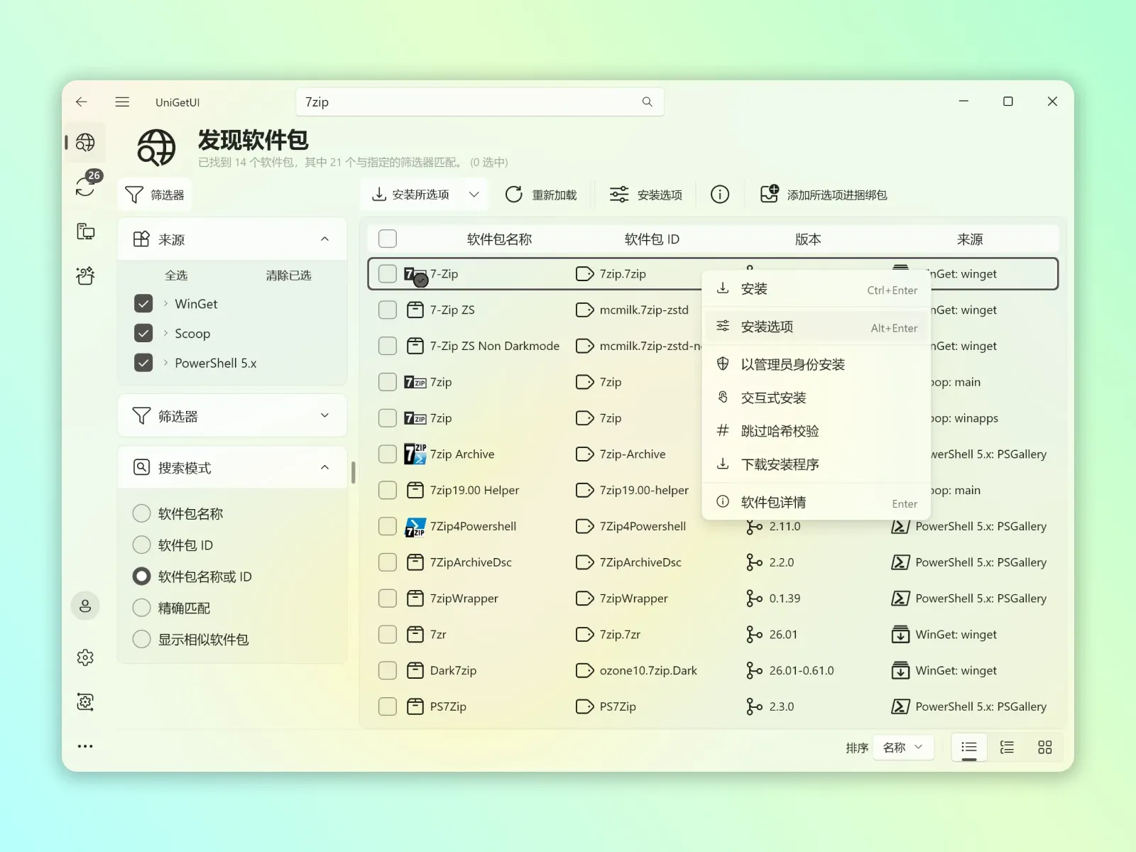Viewport: 1136px width, 852px height.
Task: Uncheck the PowerShell 5.x source checkbox
Action: click(143, 363)
